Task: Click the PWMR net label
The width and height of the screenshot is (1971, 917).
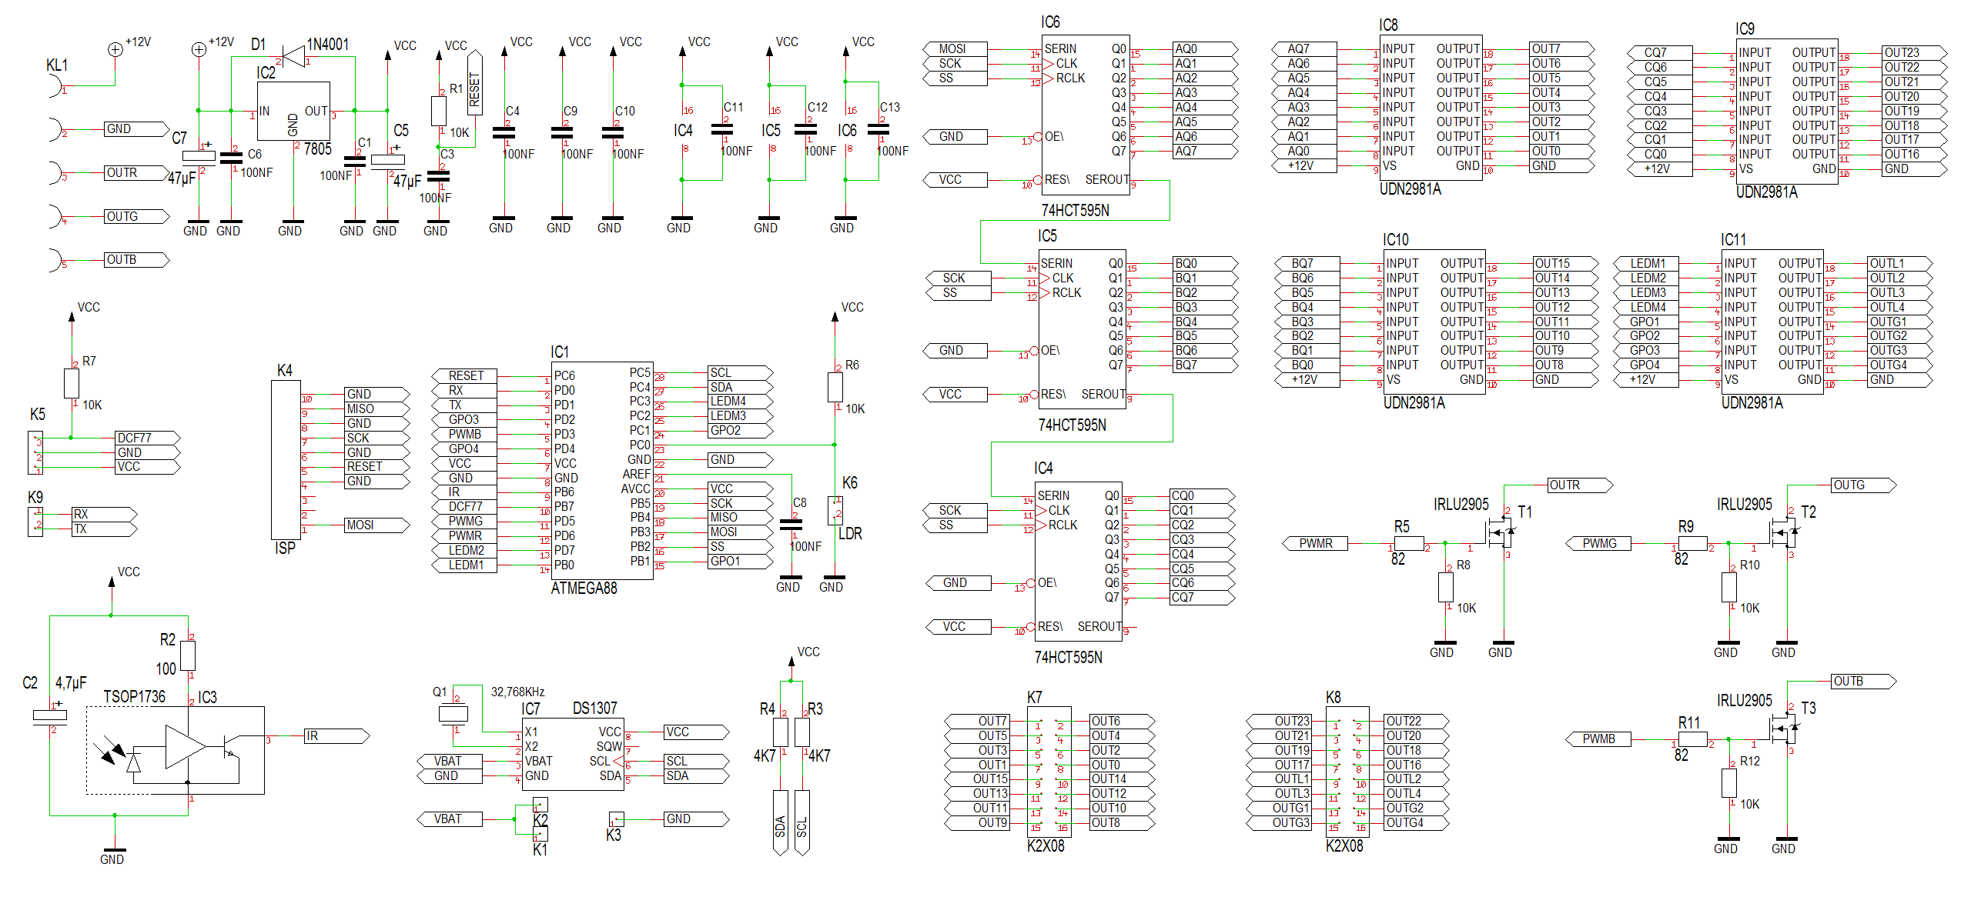Action: (x=1315, y=543)
